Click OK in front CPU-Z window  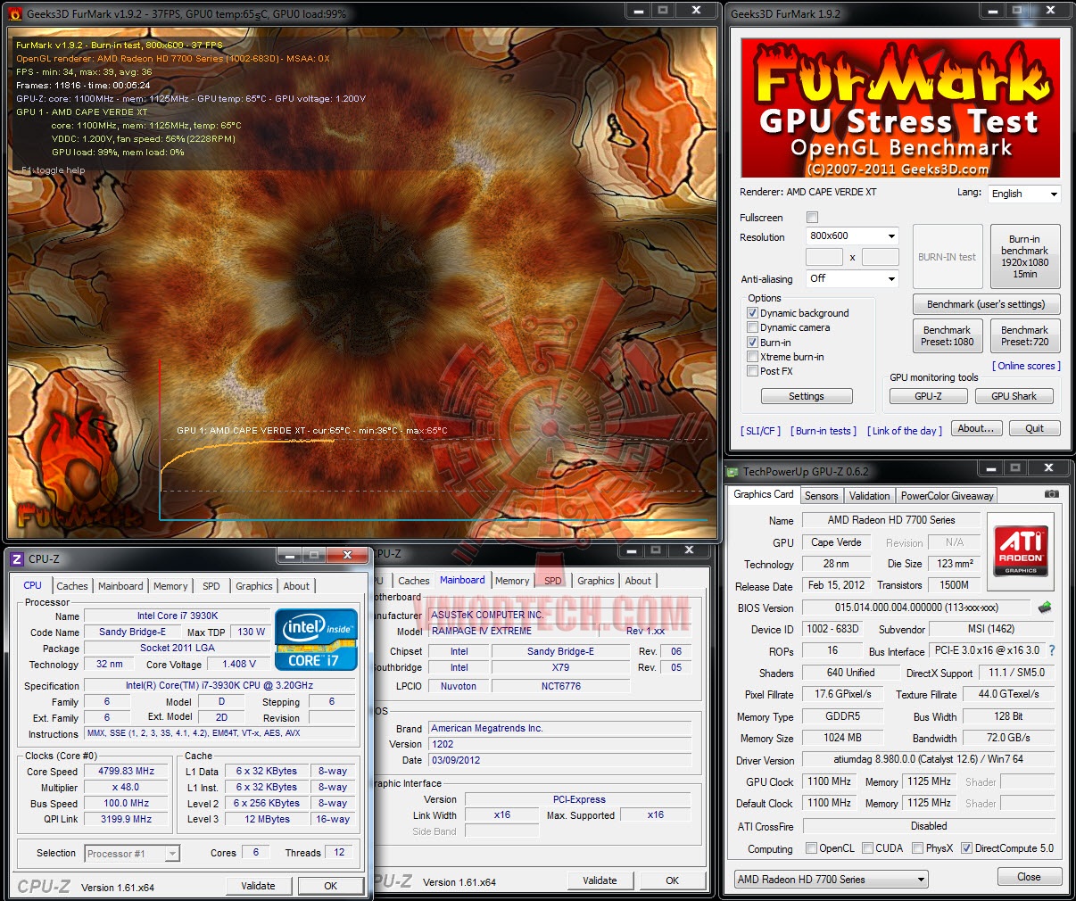(330, 886)
